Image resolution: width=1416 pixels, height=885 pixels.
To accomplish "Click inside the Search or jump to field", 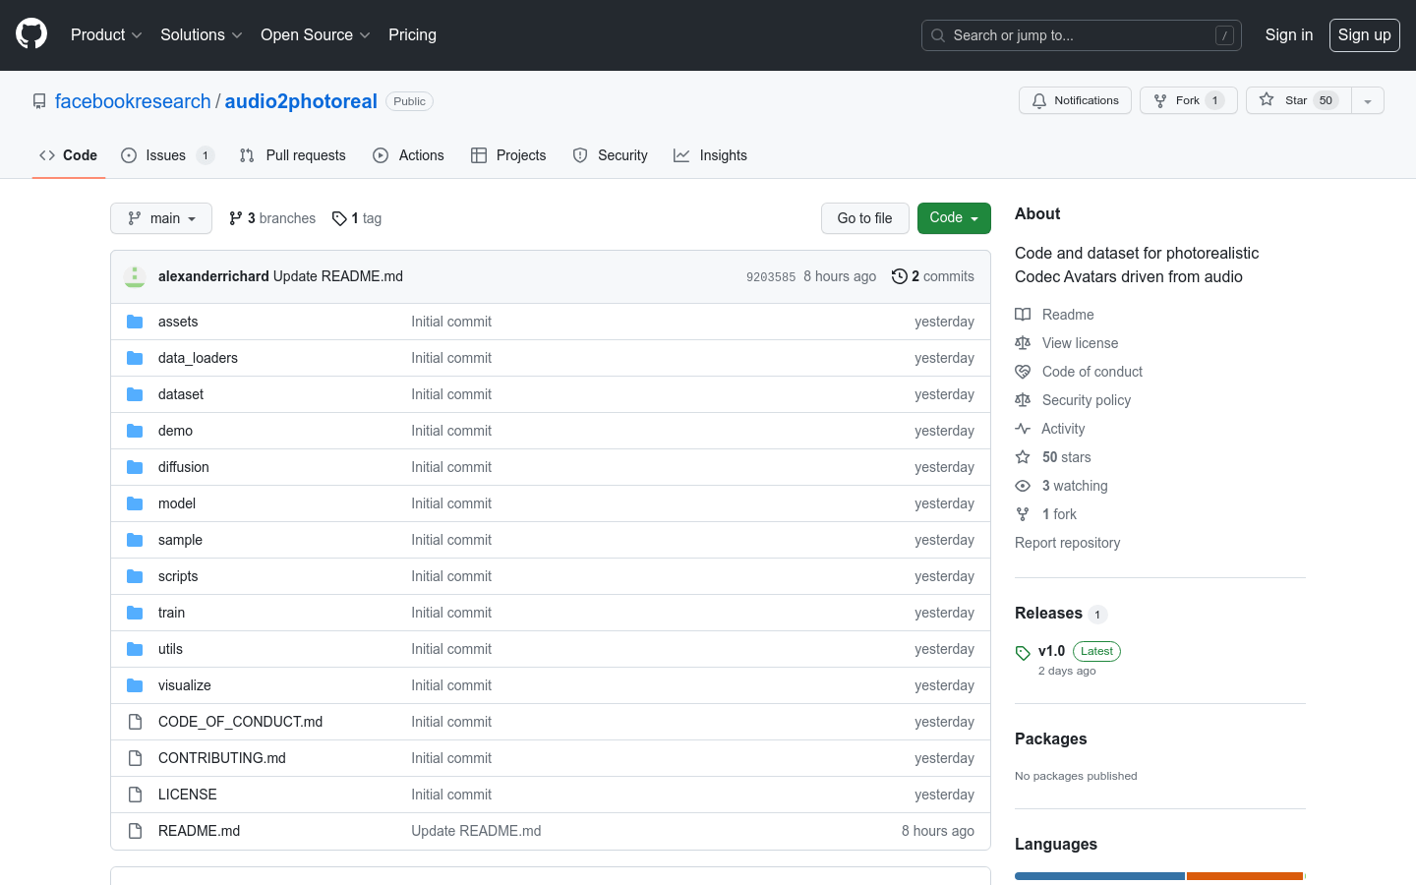I will pyautogui.click(x=1082, y=35).
